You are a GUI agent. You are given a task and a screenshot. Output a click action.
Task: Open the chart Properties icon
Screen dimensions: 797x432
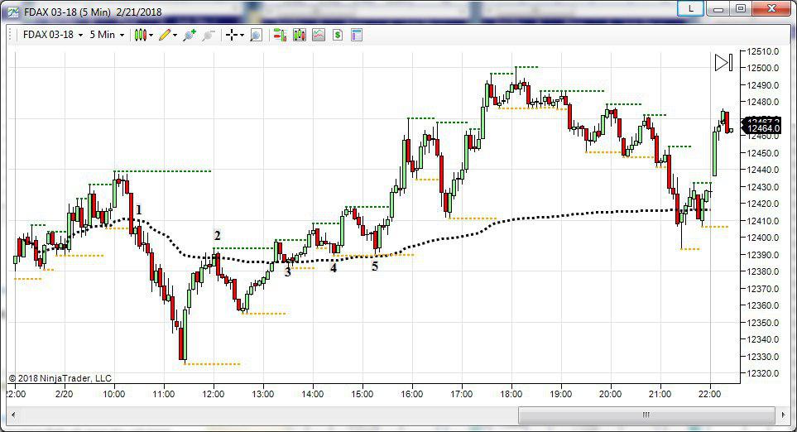click(x=357, y=35)
